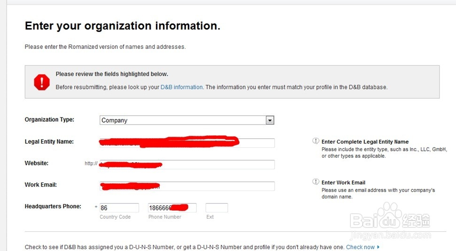Click into the Website input field

(187, 165)
